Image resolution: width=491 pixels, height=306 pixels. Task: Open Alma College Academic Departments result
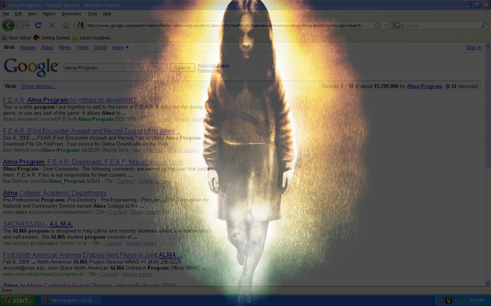click(x=54, y=193)
